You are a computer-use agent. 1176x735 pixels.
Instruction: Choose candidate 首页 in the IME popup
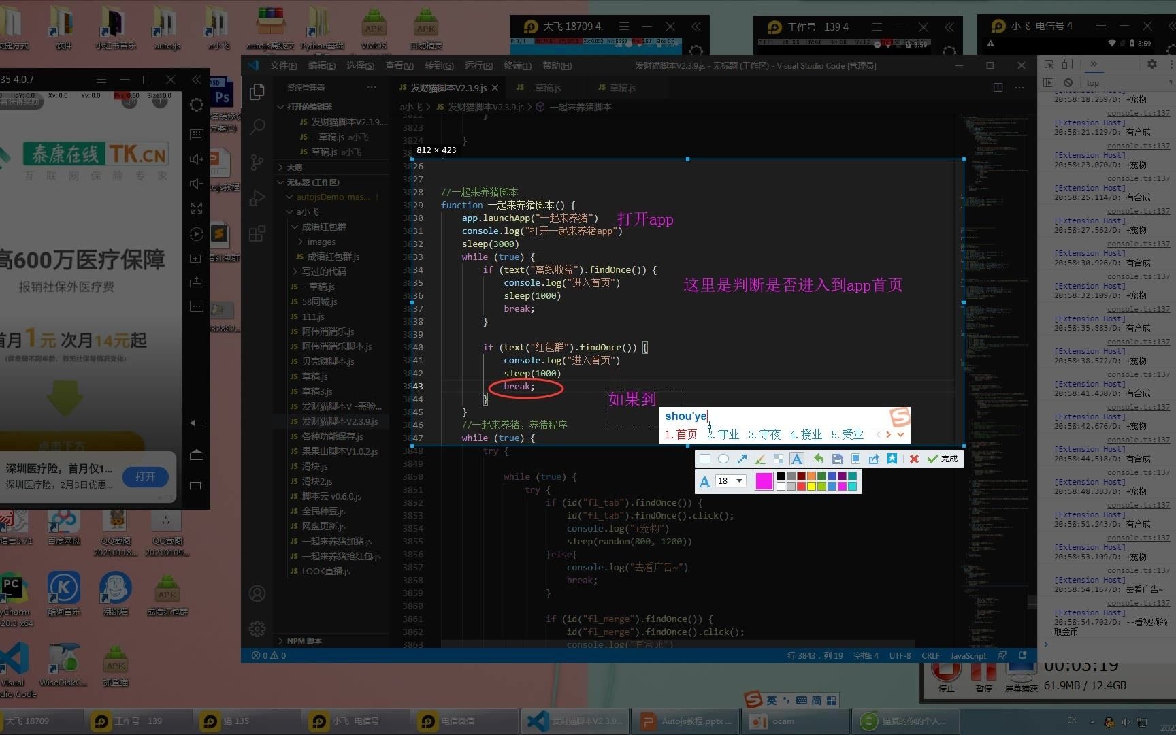click(681, 434)
